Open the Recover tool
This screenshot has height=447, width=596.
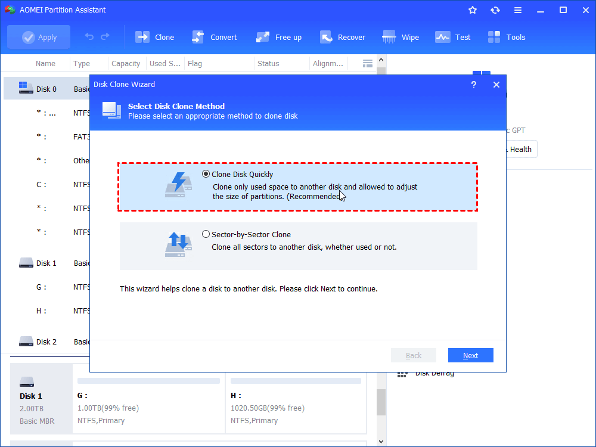[x=343, y=37]
